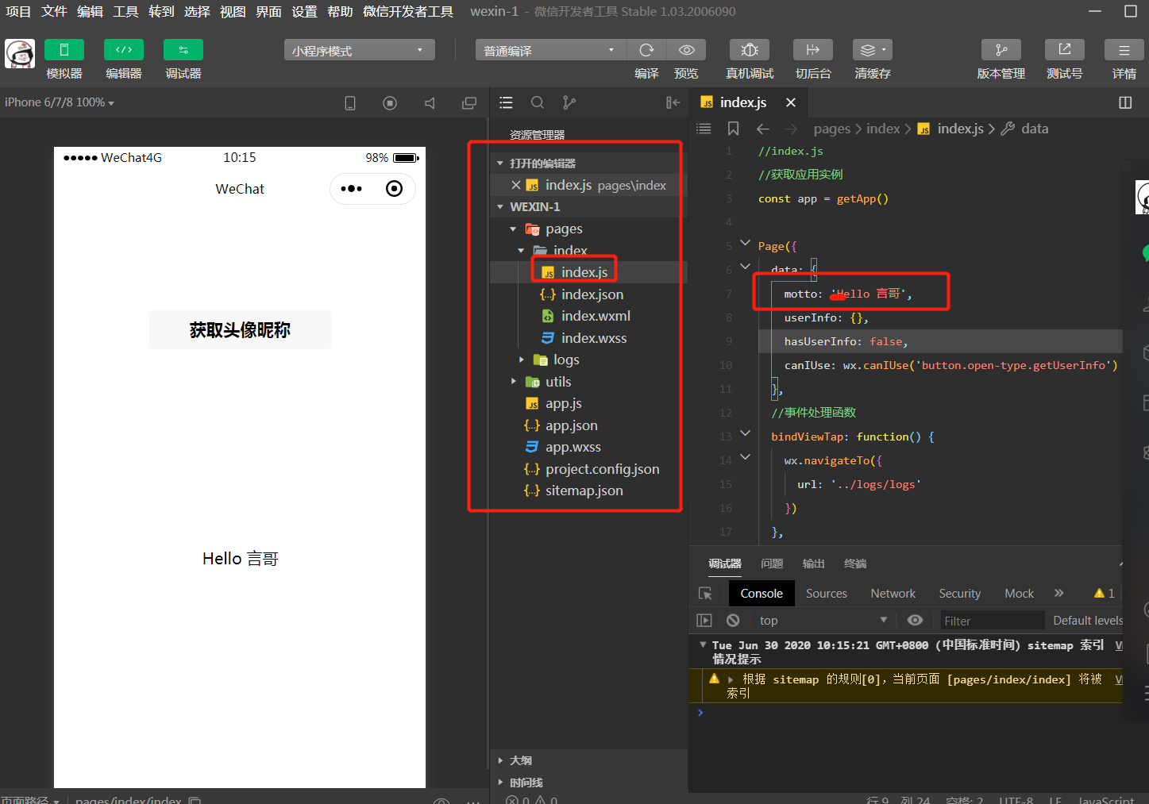
Task: Open version management
Action: [x=1001, y=50]
